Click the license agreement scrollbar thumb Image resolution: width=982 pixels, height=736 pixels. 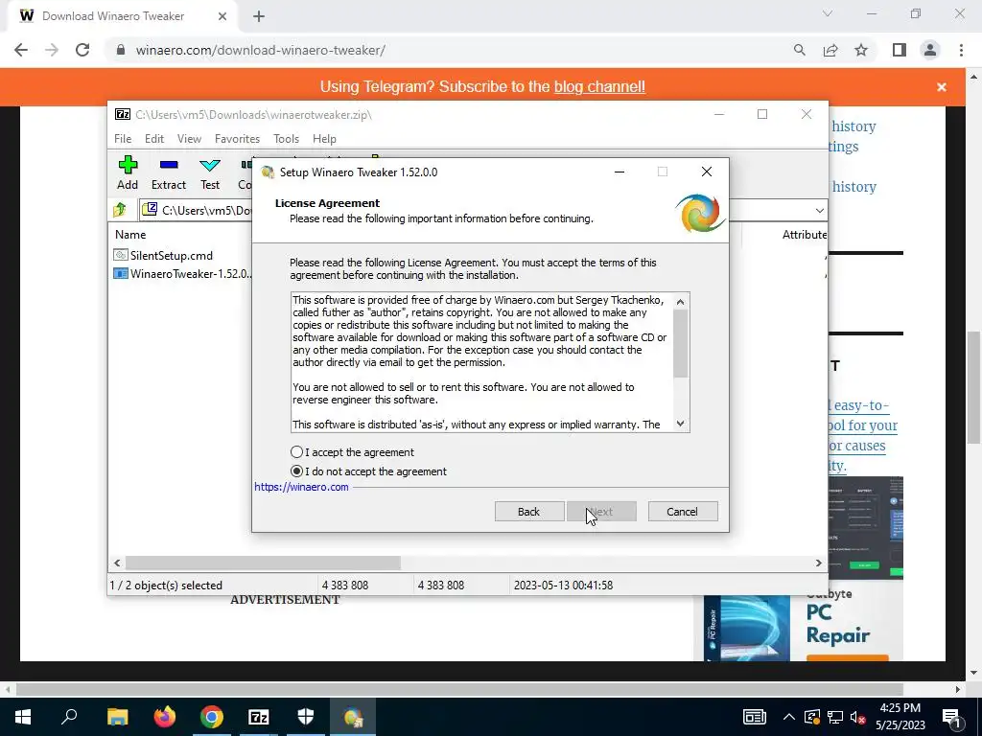pyautogui.click(x=681, y=343)
